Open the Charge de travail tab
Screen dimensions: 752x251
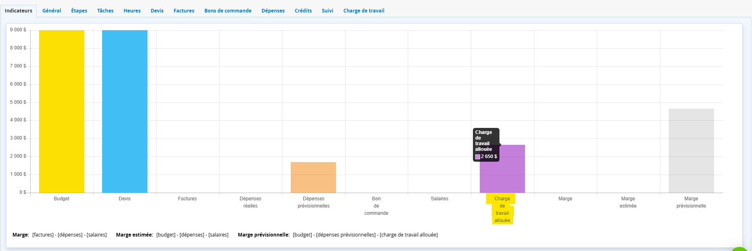tap(364, 11)
